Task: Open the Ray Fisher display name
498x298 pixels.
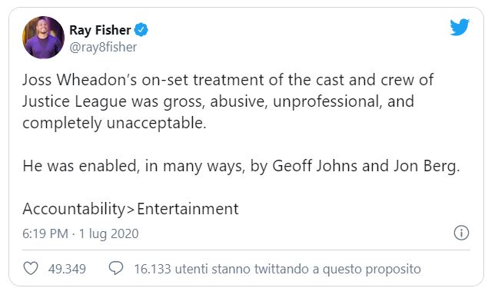Action: pos(100,30)
